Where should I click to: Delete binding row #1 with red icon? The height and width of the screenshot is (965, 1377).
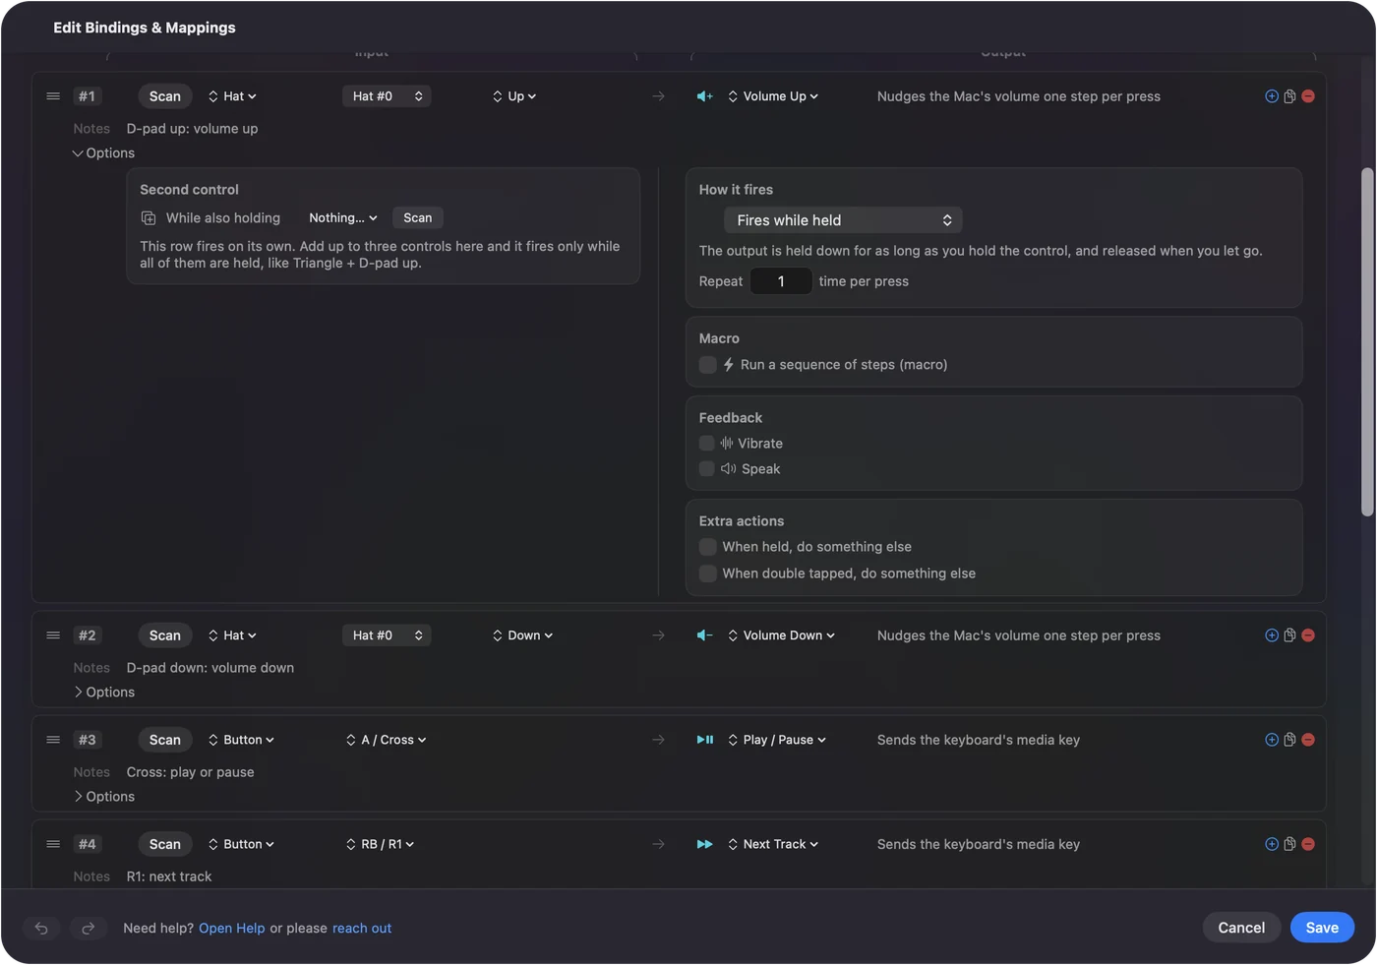[1308, 96]
